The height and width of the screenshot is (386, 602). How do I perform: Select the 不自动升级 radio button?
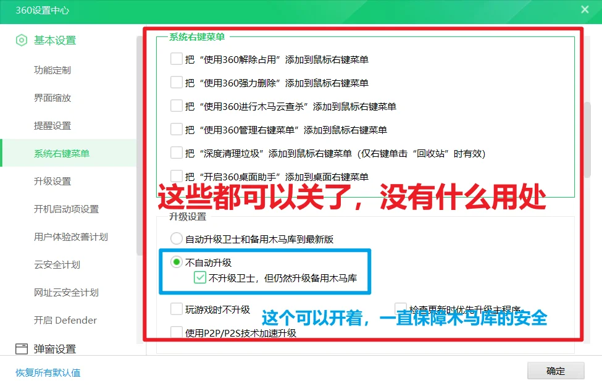click(x=176, y=262)
